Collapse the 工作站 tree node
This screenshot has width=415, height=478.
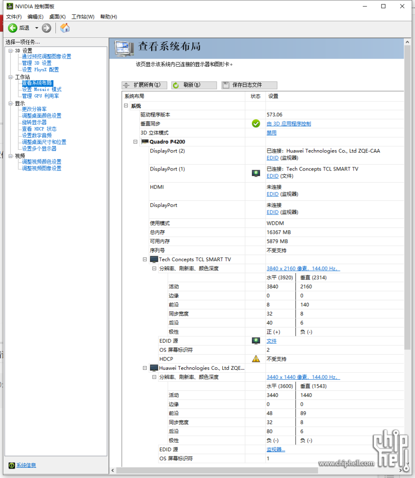tap(11, 77)
